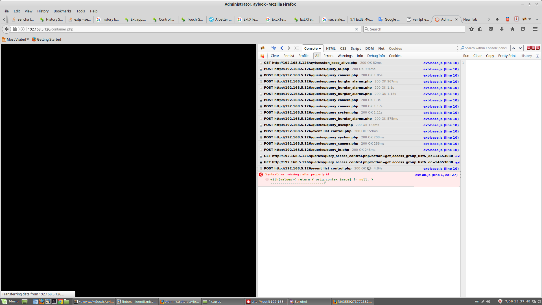Open ext-all.js (line 1, col 27) link
This screenshot has width=542, height=305.
pyautogui.click(x=436, y=175)
